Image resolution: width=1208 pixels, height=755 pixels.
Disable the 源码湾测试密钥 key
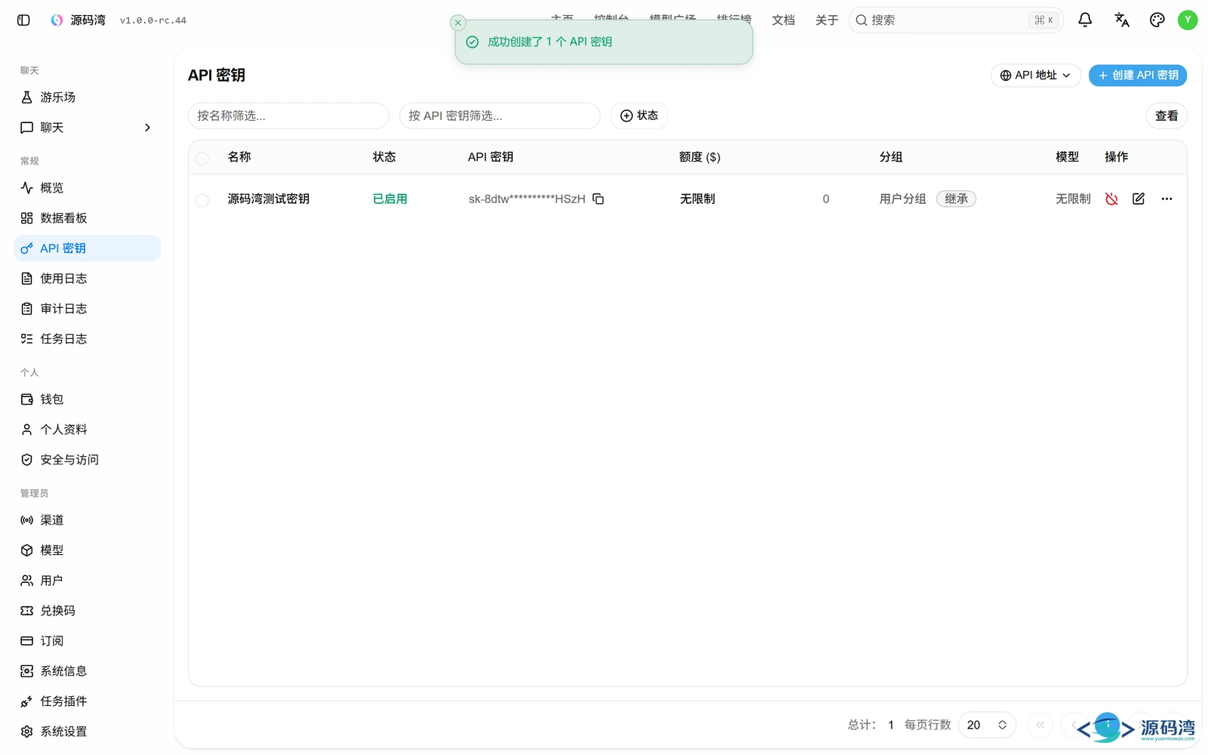click(x=1111, y=199)
